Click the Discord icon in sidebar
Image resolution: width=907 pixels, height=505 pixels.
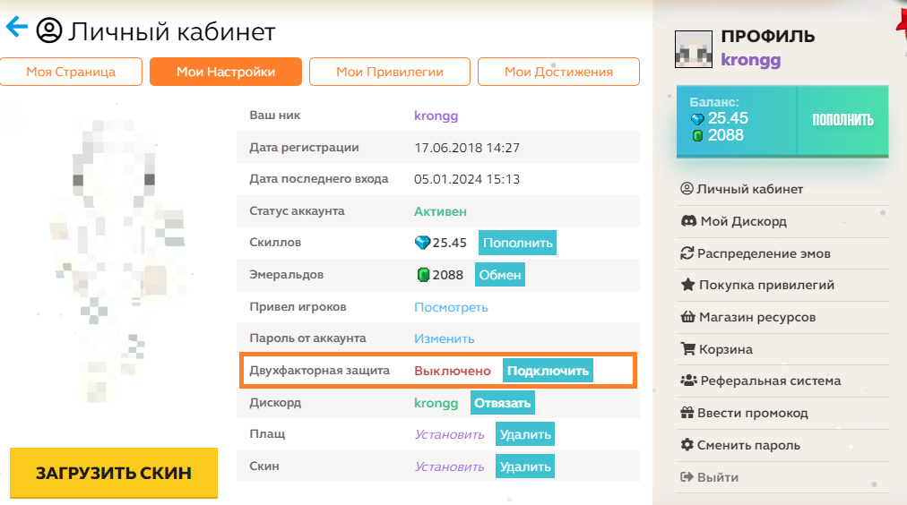click(688, 221)
